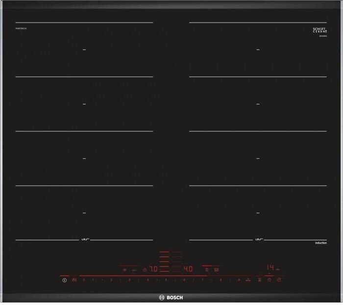Tap the small clock icon beside 7.0
The width and height of the screenshot is (343, 305).
[145, 270]
